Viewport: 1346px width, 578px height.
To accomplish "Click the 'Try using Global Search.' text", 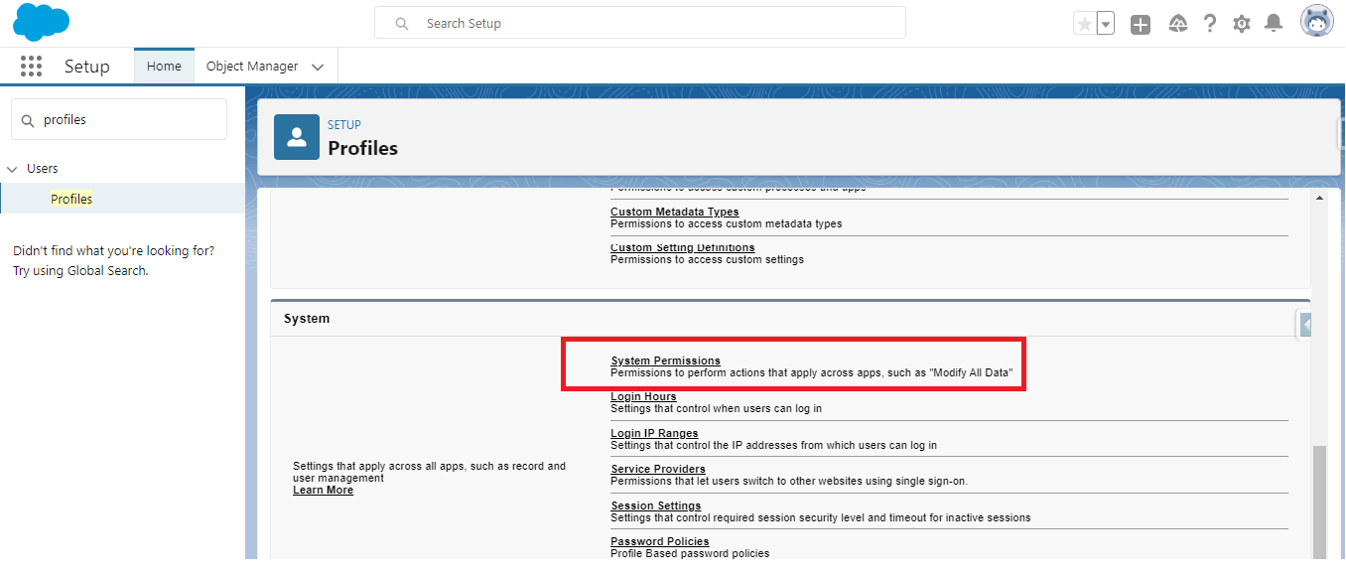I will 80,270.
